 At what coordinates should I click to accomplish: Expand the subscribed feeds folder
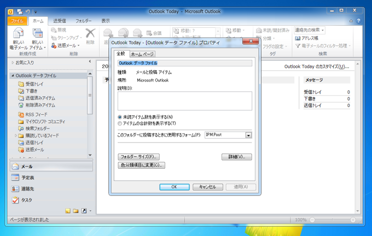[16, 135]
